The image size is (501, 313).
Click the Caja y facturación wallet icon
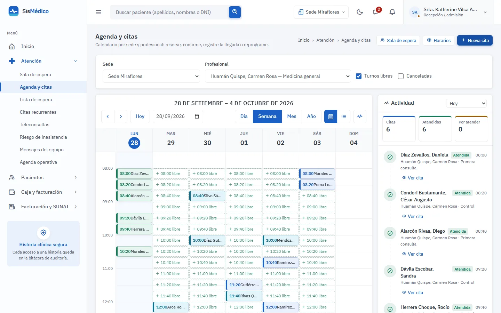12,192
